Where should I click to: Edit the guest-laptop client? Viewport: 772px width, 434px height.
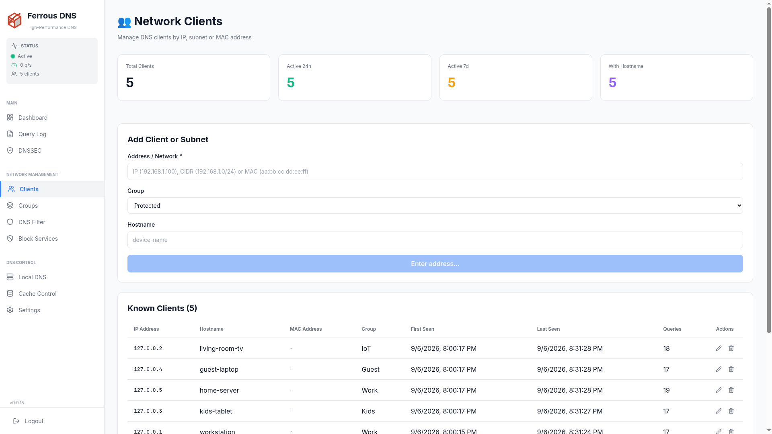(719, 369)
